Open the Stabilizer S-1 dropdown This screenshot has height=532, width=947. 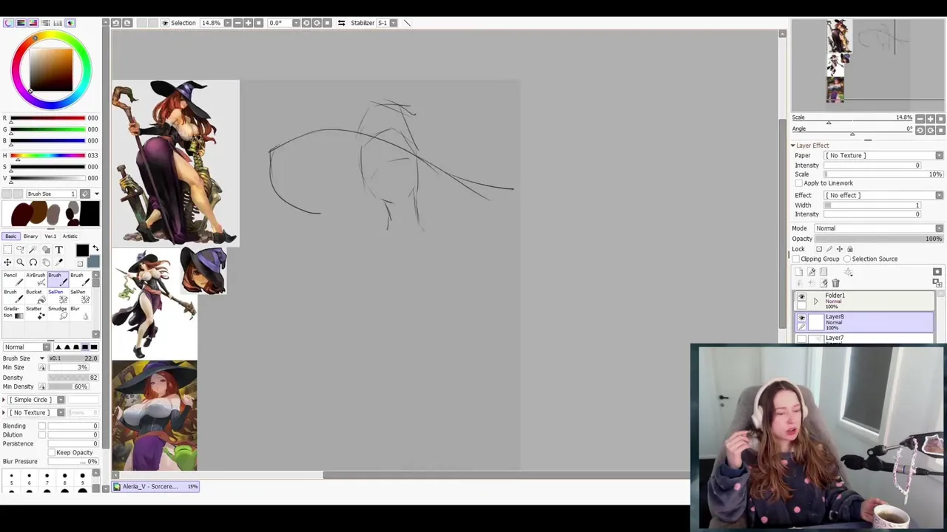(x=394, y=23)
